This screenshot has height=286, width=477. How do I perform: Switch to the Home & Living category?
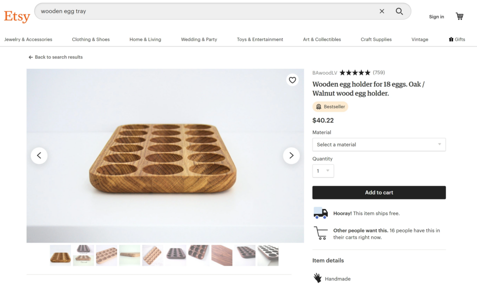pyautogui.click(x=145, y=39)
